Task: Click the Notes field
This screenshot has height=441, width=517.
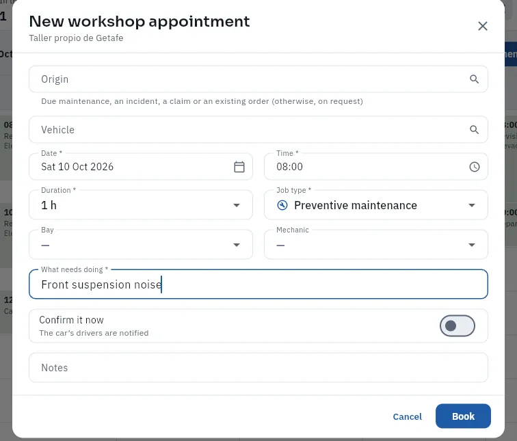Action: [258, 368]
